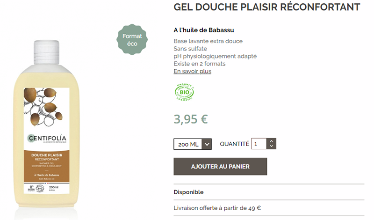Image resolution: width=374 pixels, height=220 pixels.
Task: Click the Existe en 2 formats text
Action: coord(200,64)
